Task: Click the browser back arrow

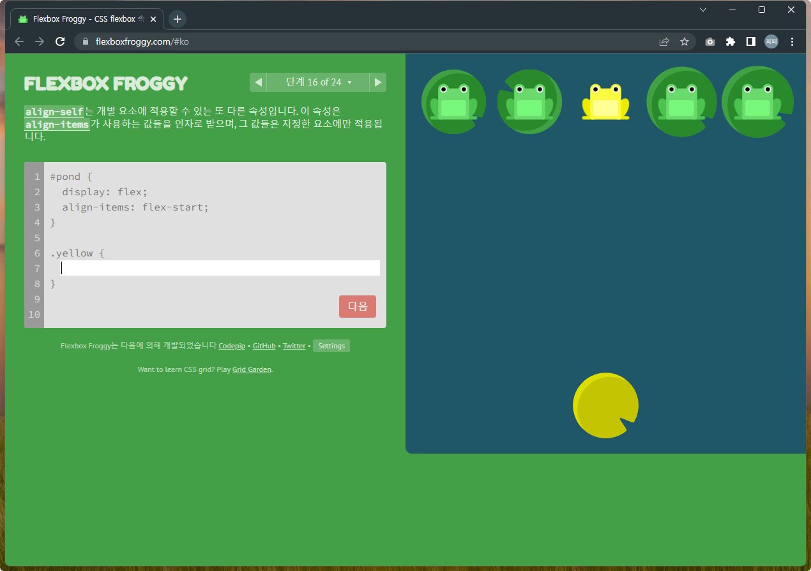Action: pyautogui.click(x=19, y=41)
